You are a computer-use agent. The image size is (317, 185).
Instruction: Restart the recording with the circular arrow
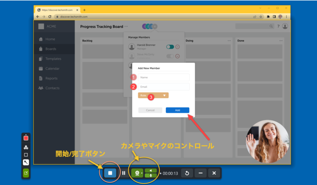(187, 173)
